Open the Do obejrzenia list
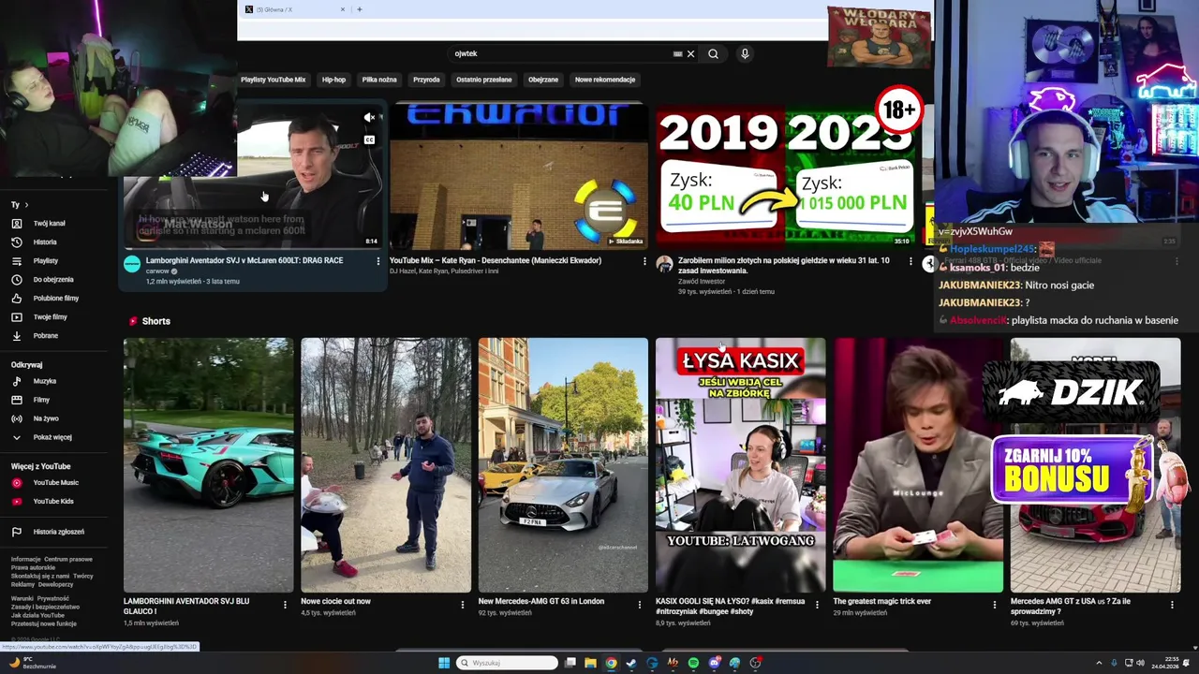This screenshot has height=674, width=1199. (52, 280)
